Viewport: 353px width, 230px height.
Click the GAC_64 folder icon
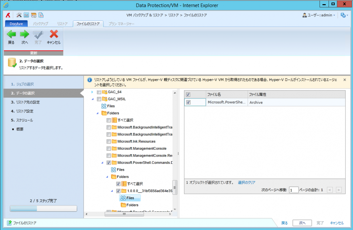[104, 92]
